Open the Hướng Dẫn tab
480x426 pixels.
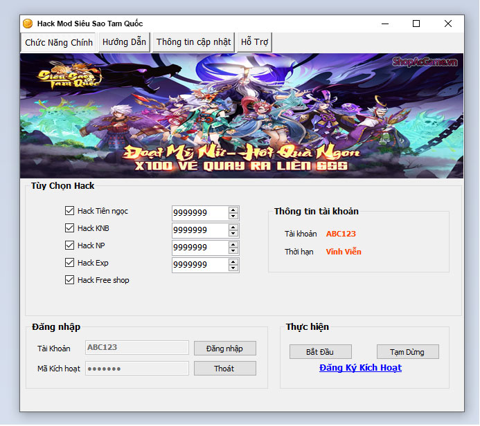124,42
